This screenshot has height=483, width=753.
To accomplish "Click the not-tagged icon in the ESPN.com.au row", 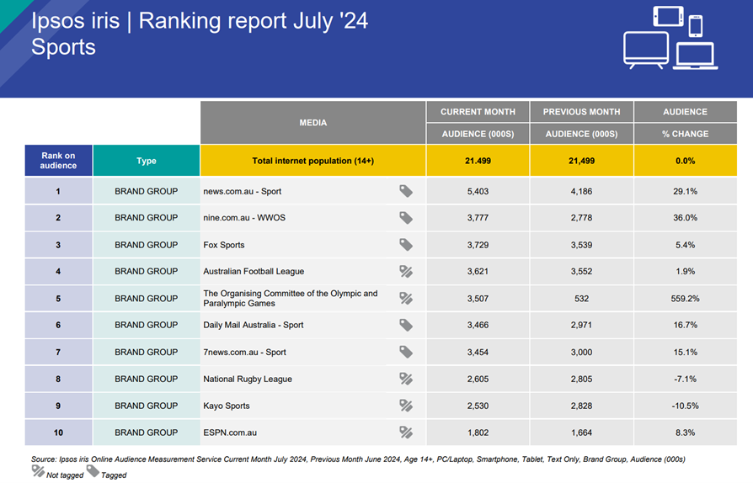I will 406,433.
